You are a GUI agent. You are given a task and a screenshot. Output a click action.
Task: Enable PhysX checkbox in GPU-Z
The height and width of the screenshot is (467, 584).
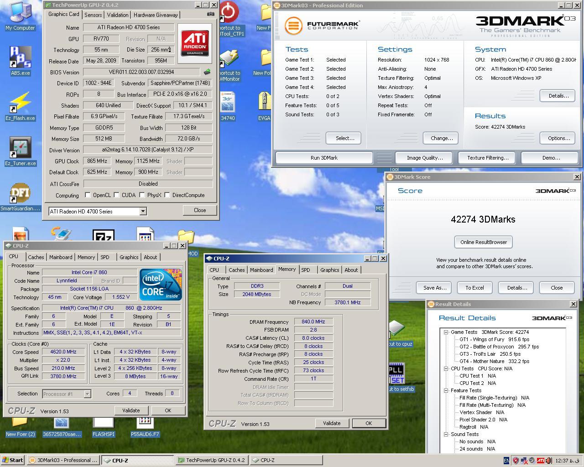[x=142, y=195]
